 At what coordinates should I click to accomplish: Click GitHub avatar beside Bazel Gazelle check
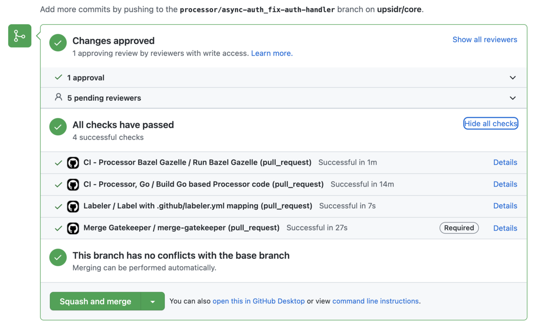click(x=73, y=163)
